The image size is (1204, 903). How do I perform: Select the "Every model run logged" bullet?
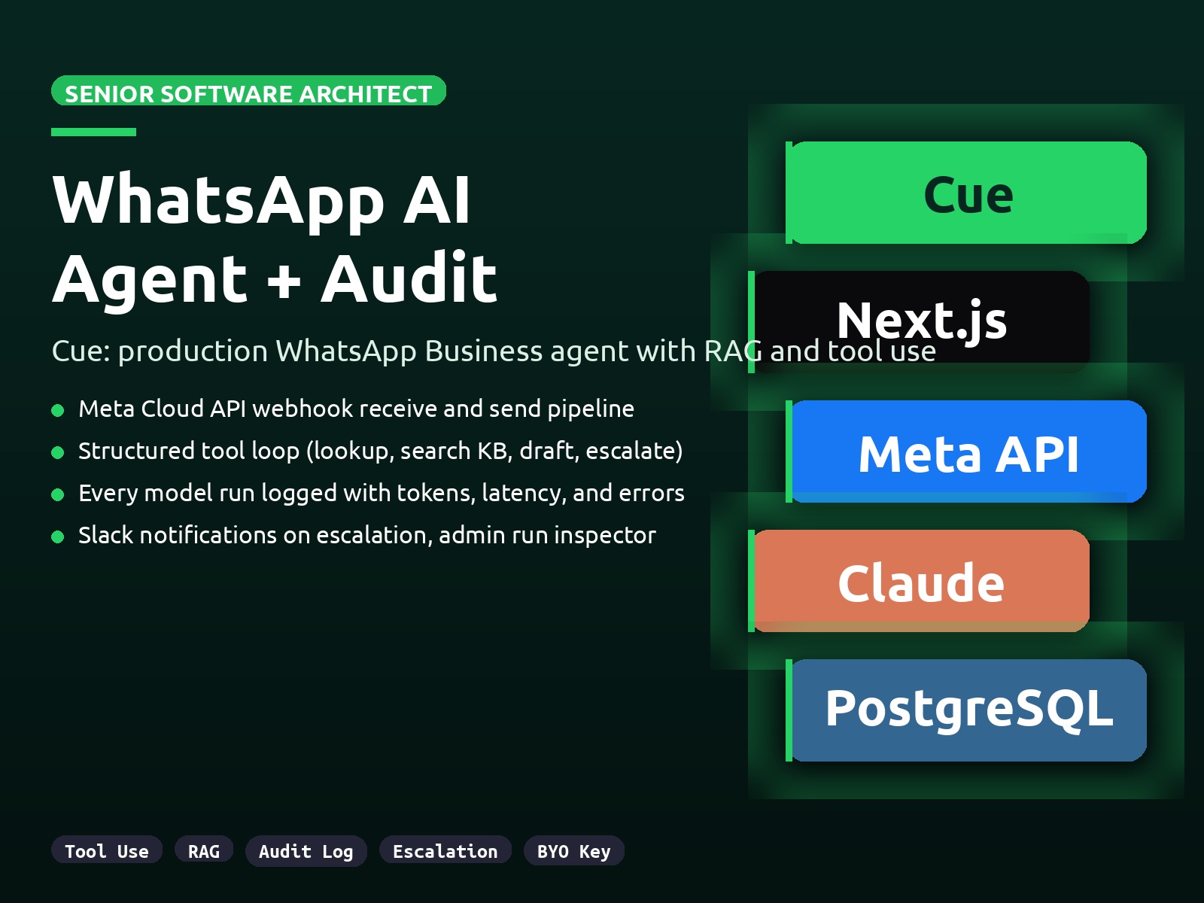point(381,493)
